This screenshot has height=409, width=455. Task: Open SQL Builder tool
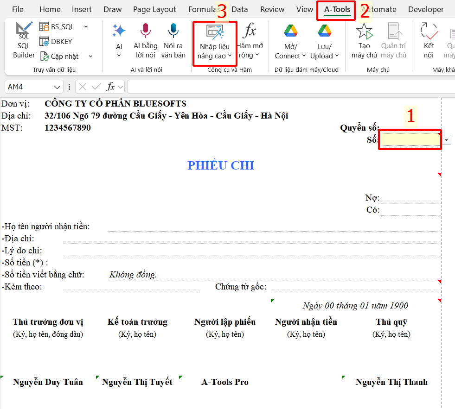24,40
